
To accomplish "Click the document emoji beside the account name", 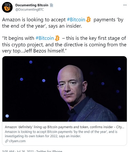I will click(x=51, y=5).
